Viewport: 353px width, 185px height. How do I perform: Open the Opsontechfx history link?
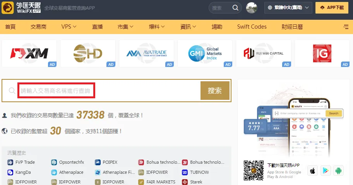click(72, 162)
